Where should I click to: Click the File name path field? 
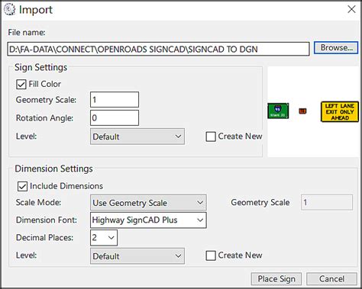click(x=158, y=49)
